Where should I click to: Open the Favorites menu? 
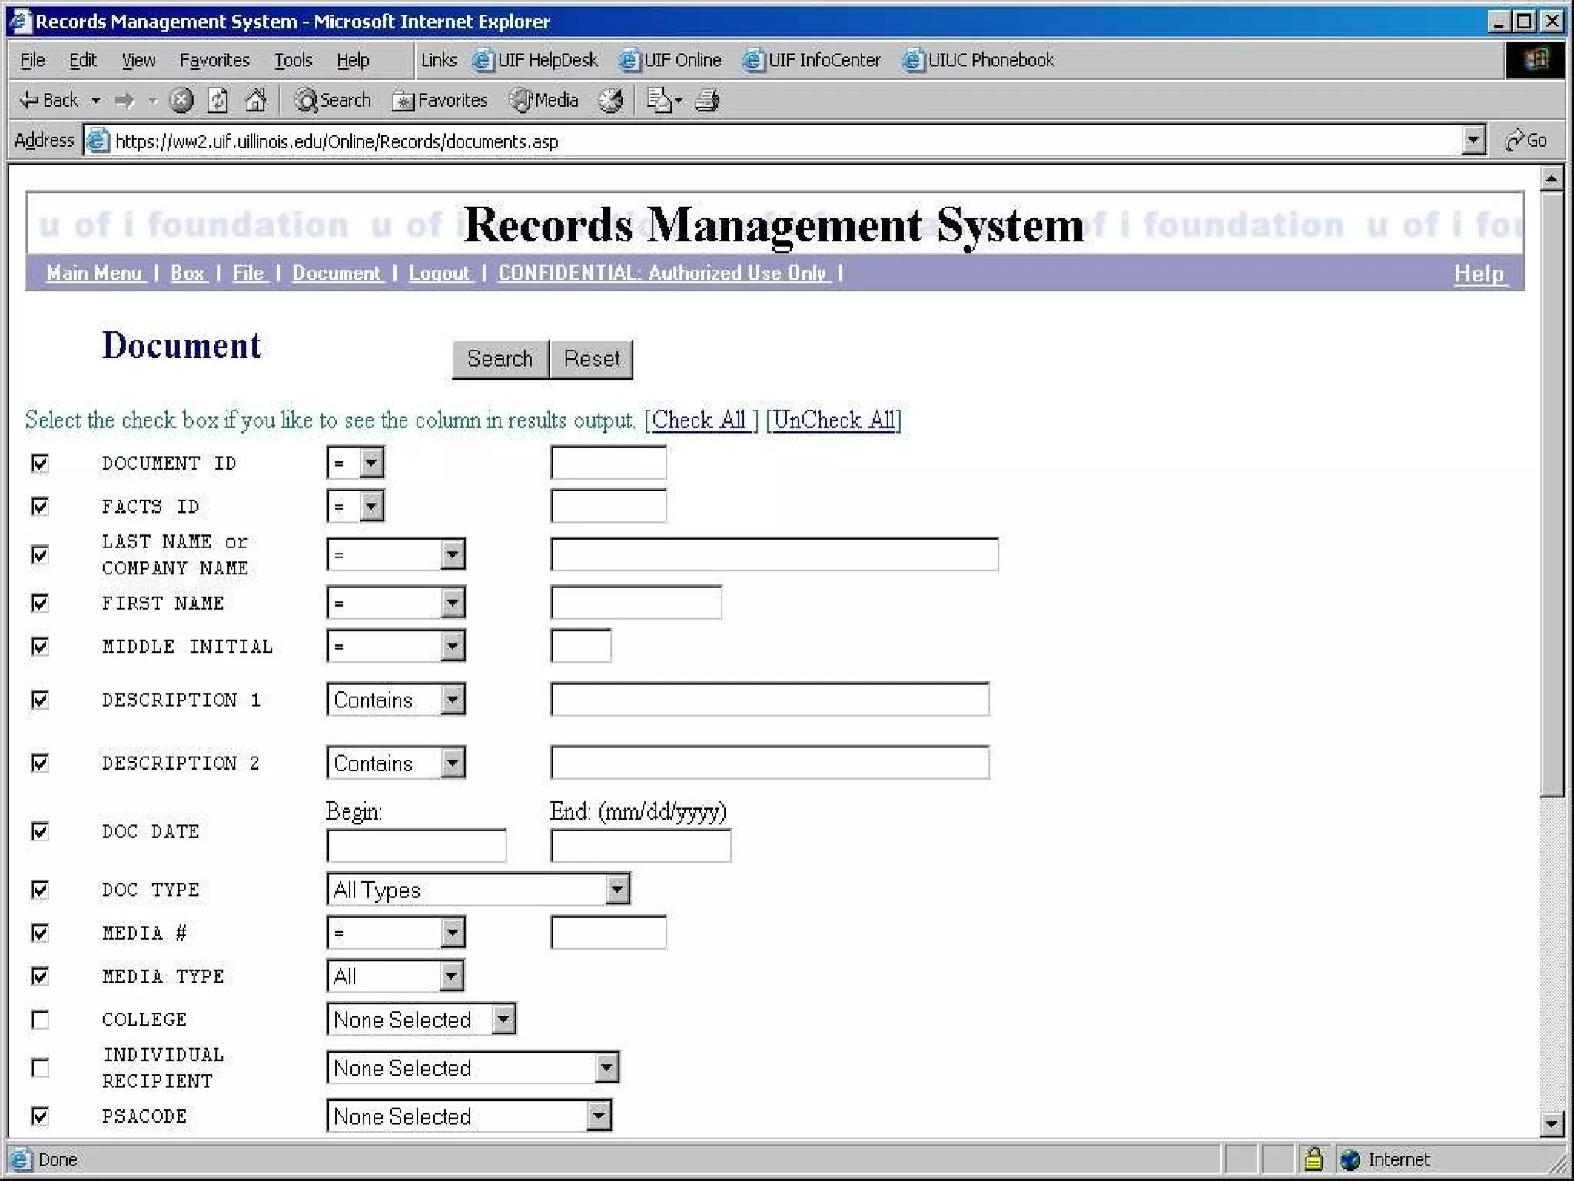[x=214, y=60]
